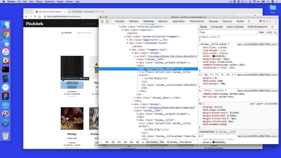Screen dimensions: 281x158
Task: Launch Terminal from the dock
Action: [5, 69]
